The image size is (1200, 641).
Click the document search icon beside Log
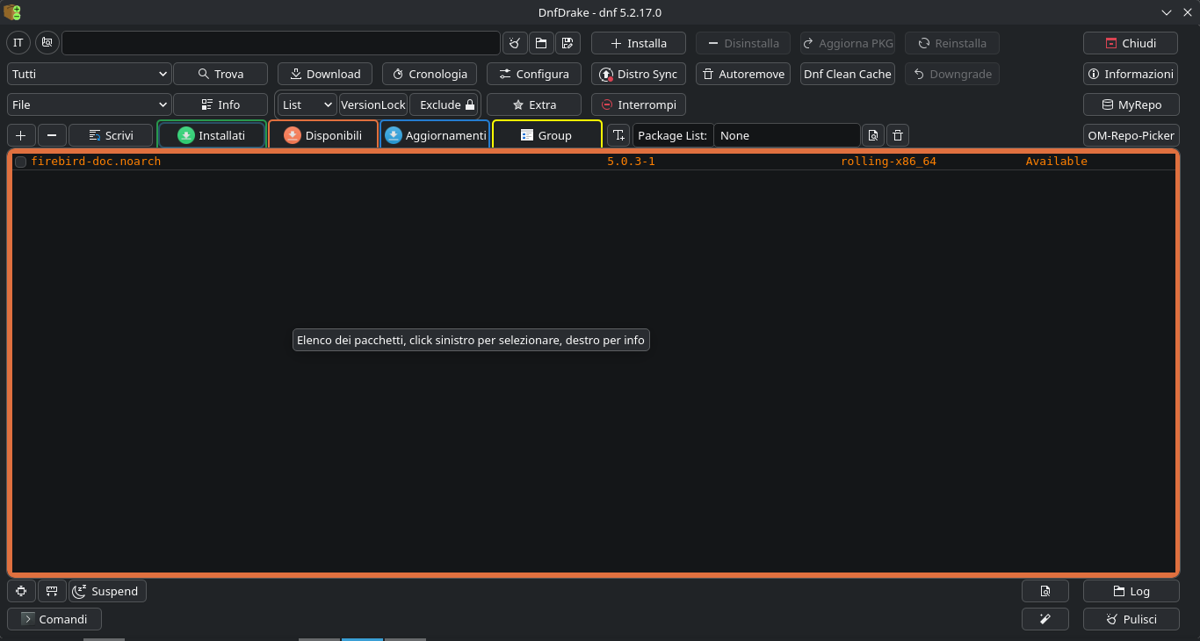1045,591
